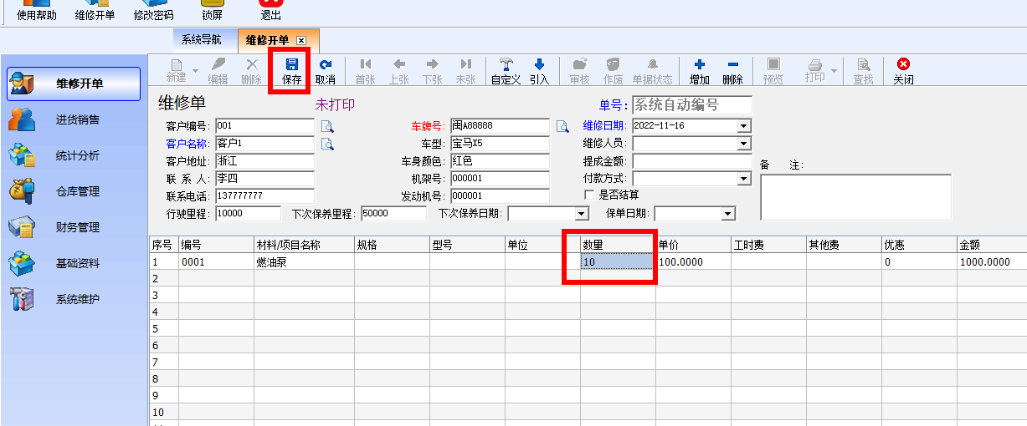
Task: Open 使用帮助 from the top toolbar
Action: (x=38, y=10)
